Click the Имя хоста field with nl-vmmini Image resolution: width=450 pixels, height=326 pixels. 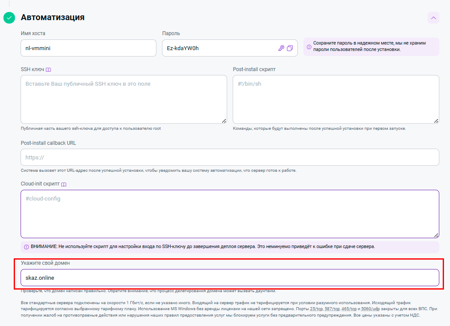[x=88, y=48]
